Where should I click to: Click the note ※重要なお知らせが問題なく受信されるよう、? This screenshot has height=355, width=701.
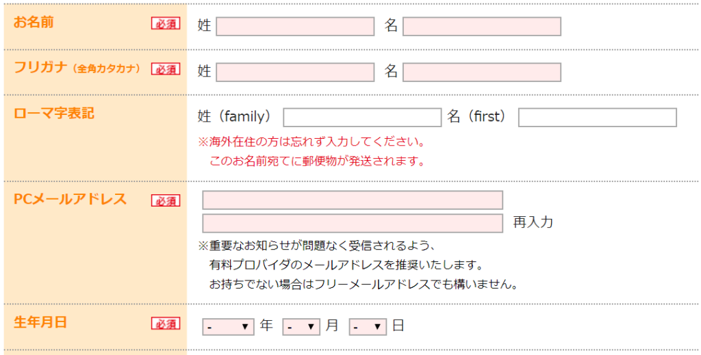(x=317, y=246)
